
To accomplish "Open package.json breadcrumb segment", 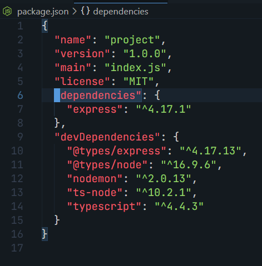I will click(x=43, y=12).
